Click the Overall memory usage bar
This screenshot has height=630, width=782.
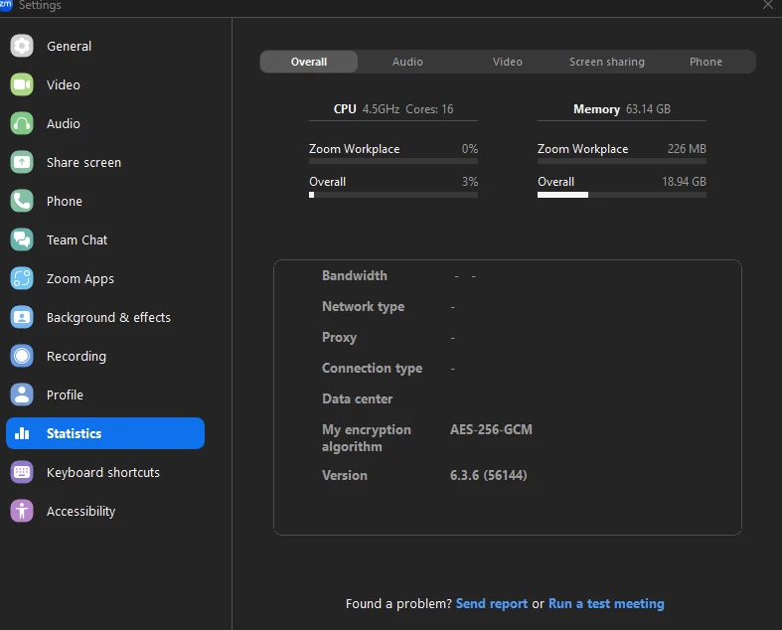pos(621,195)
